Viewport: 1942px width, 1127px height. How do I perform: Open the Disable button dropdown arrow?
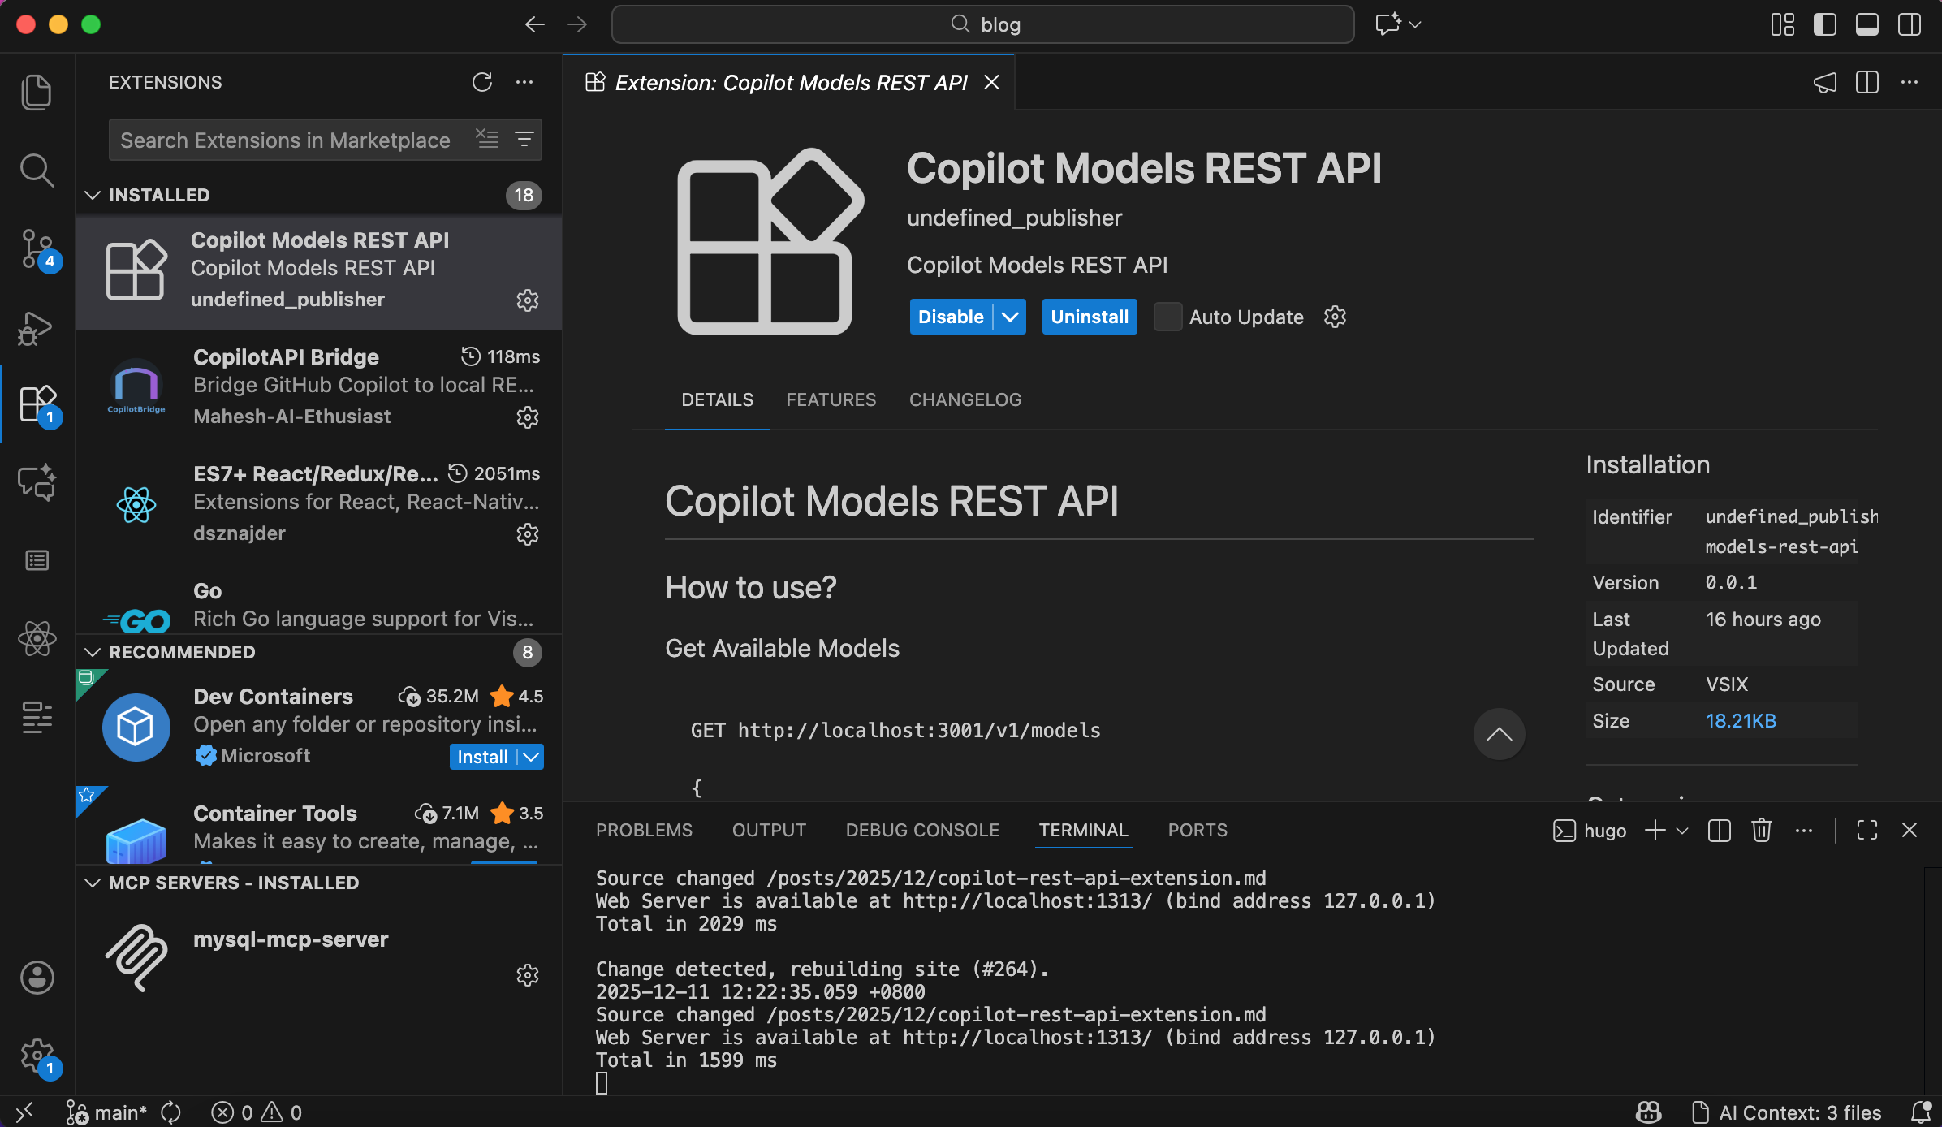coord(1010,317)
